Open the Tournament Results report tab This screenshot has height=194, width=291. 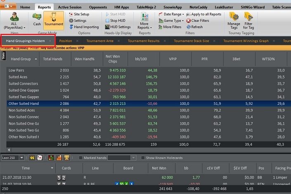pos(143,41)
